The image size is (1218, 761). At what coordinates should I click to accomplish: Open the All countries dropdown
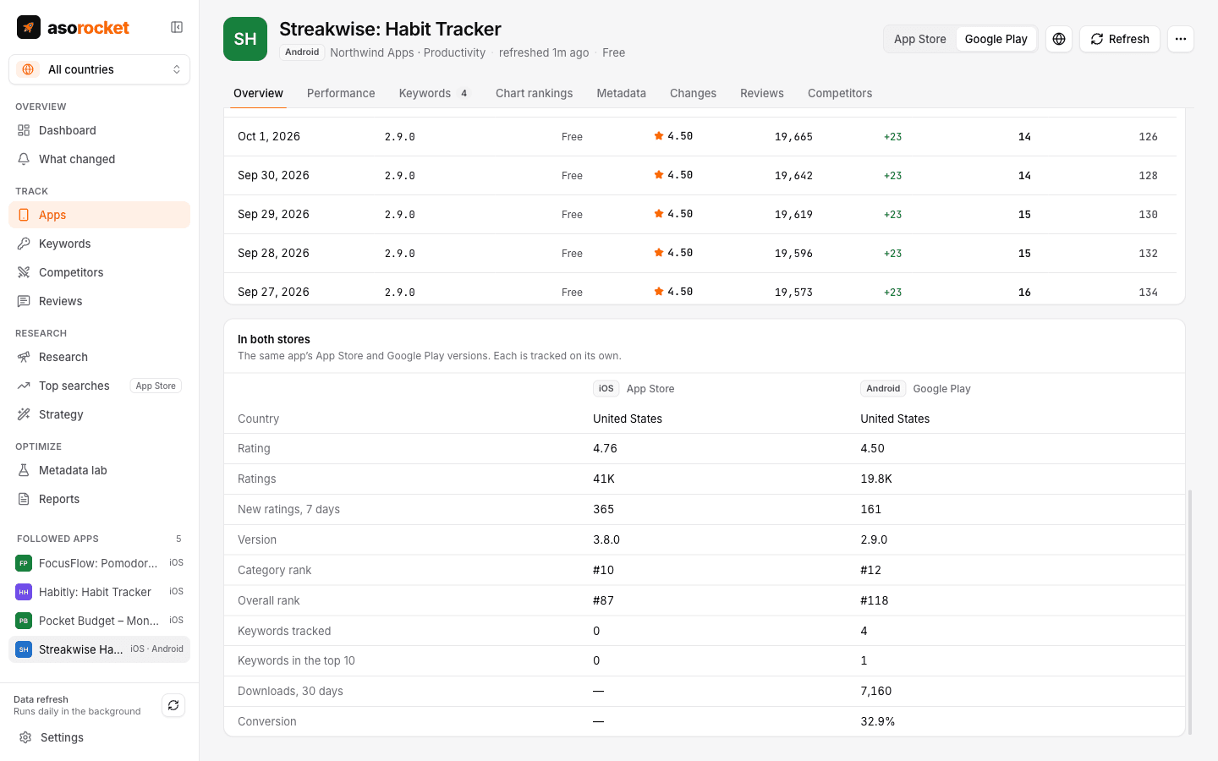click(99, 69)
